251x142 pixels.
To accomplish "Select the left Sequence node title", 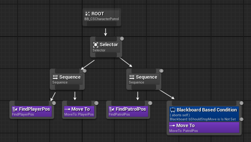I will click(70, 77).
